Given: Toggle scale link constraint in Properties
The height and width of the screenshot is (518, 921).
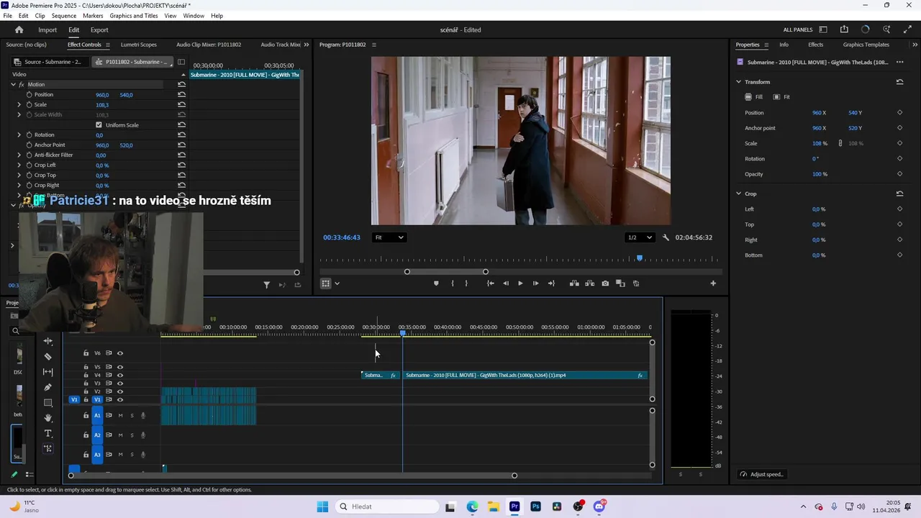Looking at the screenshot, I should pos(840,143).
